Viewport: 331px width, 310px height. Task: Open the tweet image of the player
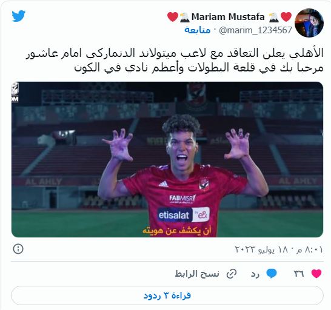coord(167,159)
